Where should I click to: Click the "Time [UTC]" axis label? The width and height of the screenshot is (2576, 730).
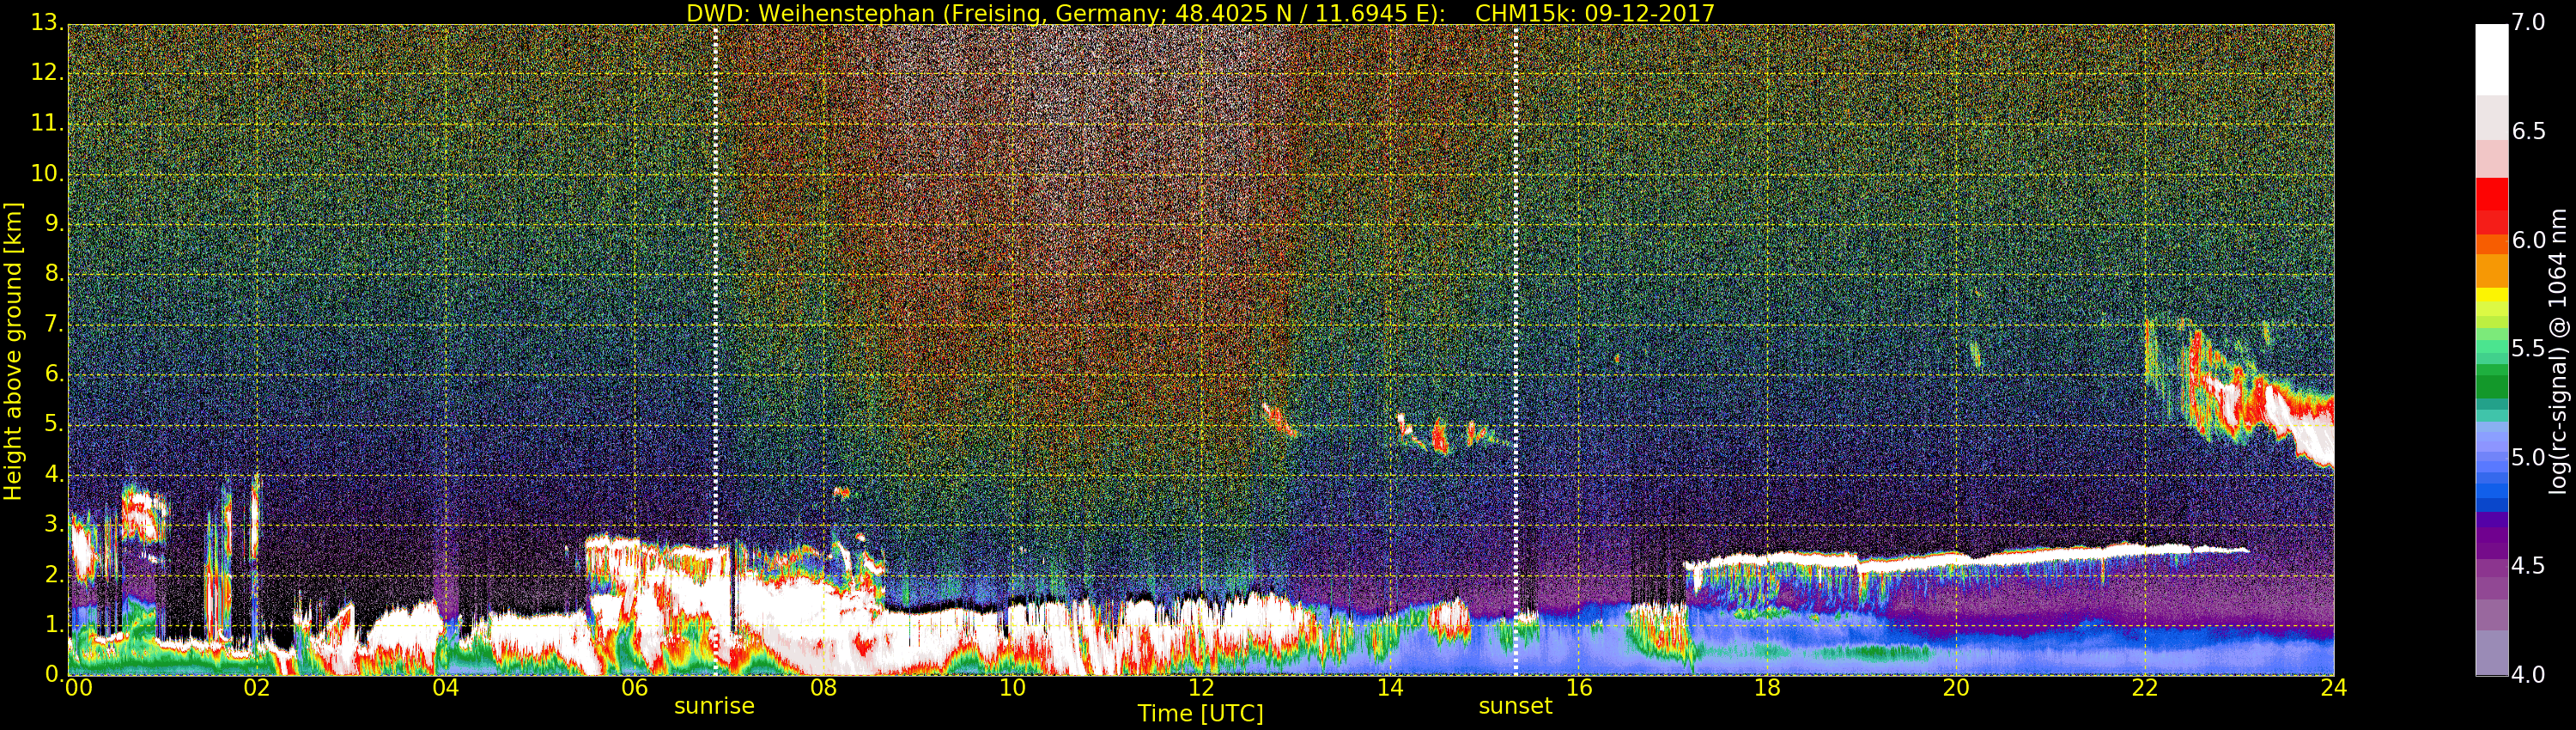[x=1200, y=713]
